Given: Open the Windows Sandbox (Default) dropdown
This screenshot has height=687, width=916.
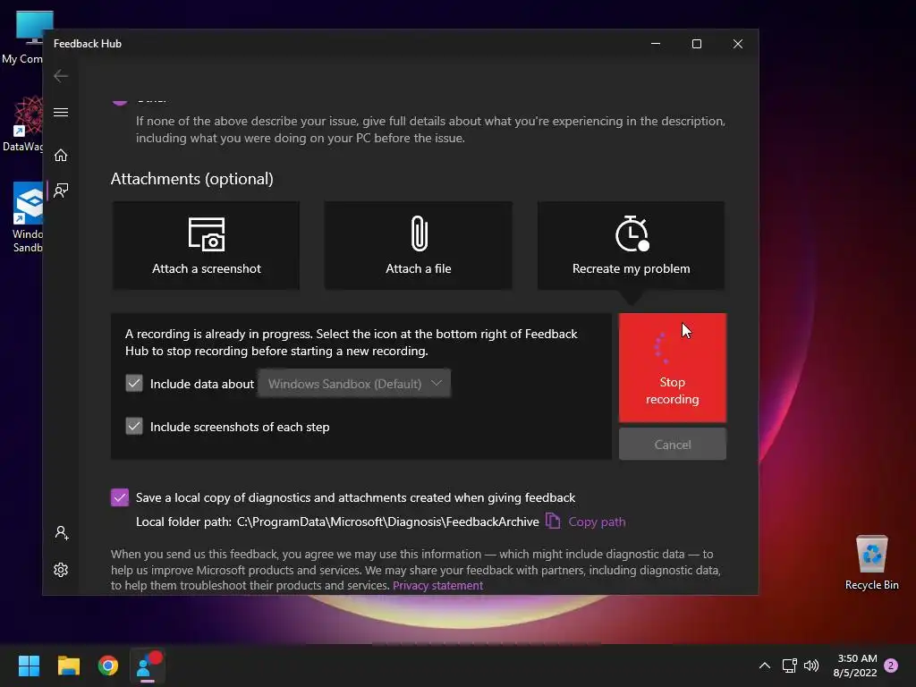Looking at the screenshot, I should tap(354, 383).
